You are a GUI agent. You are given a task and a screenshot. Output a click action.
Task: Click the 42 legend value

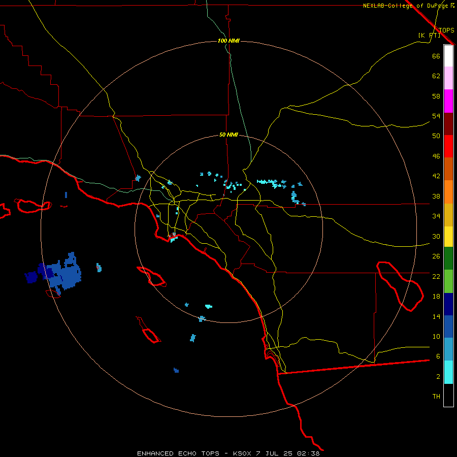click(x=436, y=176)
